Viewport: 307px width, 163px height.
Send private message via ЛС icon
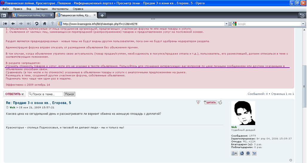[235, 153]
